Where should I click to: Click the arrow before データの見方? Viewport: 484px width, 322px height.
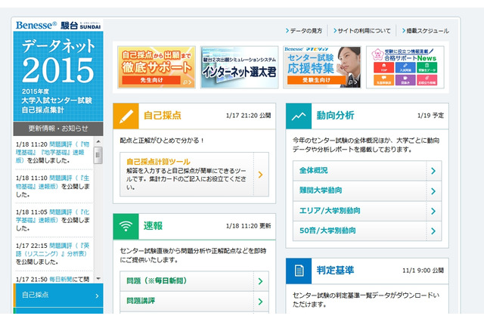point(287,30)
